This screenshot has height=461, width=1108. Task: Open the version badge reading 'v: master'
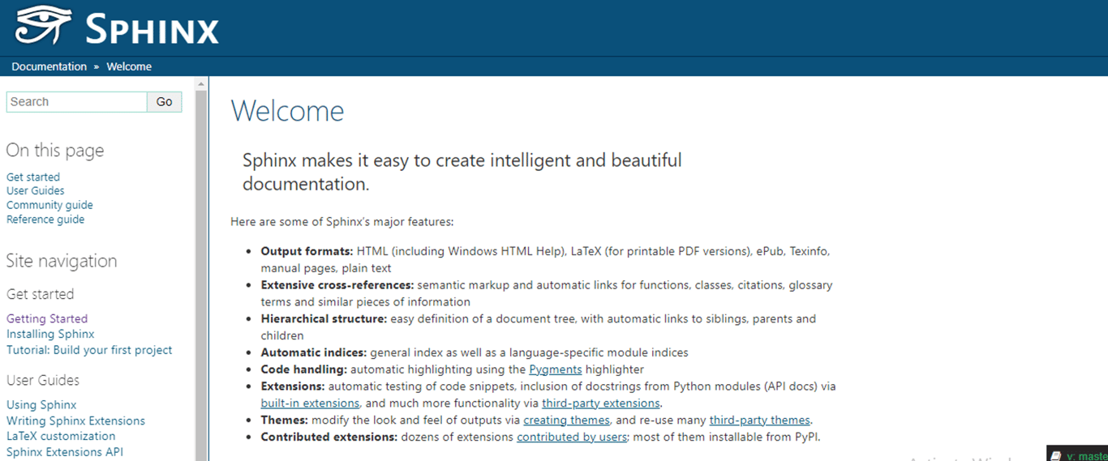click(x=1077, y=455)
